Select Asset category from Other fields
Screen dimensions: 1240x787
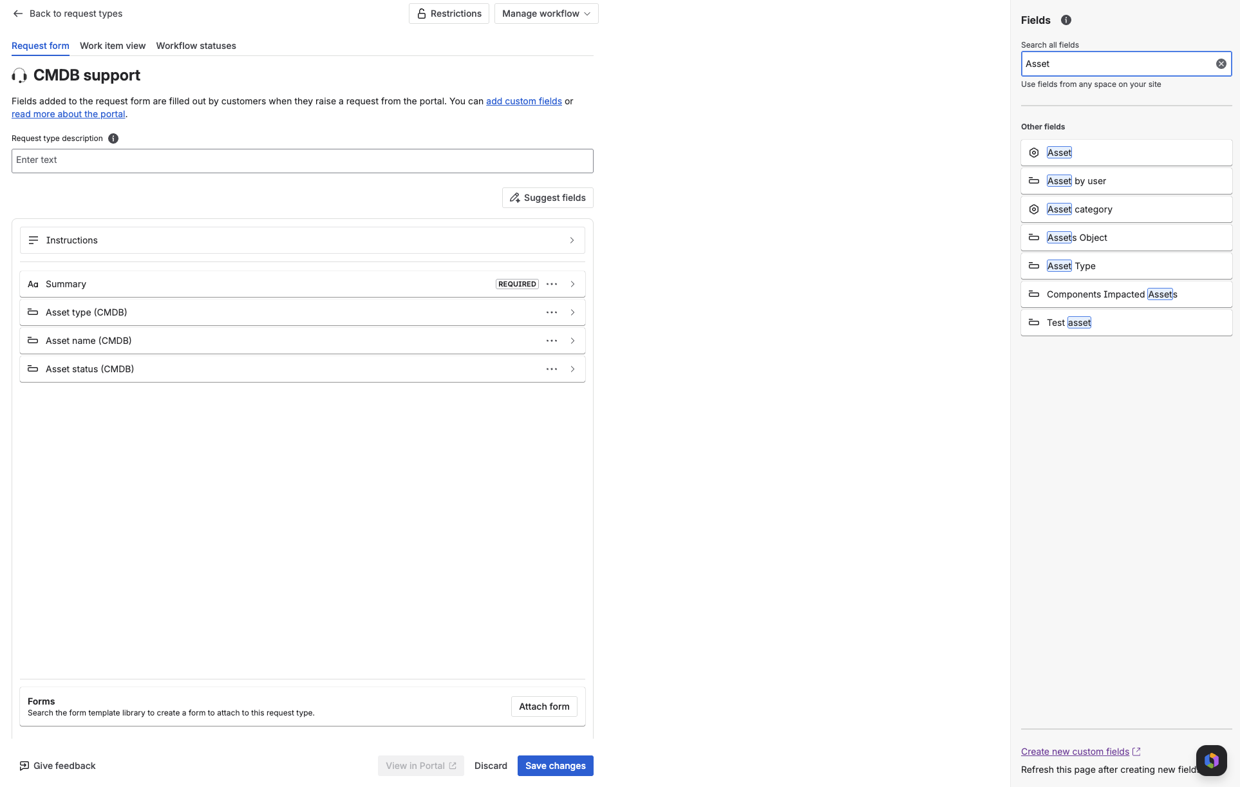1126,209
